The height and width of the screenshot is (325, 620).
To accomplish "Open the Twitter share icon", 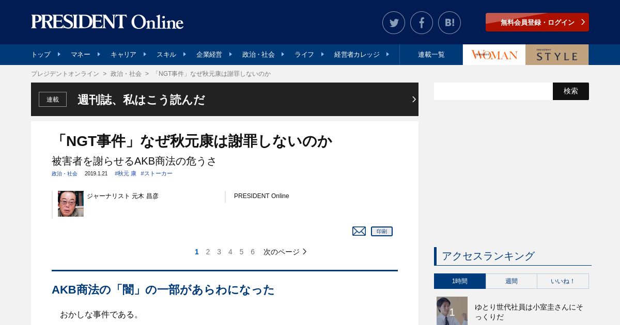I will [x=394, y=23].
